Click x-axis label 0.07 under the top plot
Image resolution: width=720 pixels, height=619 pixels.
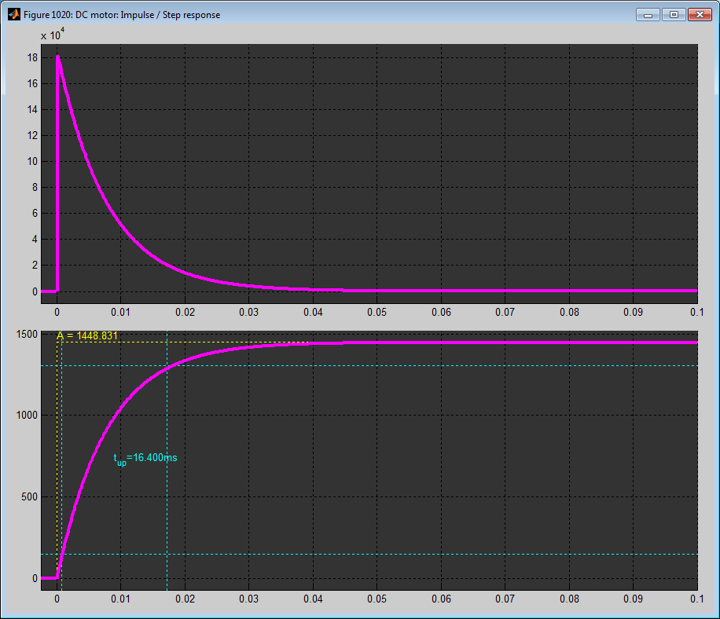pyautogui.click(x=505, y=313)
